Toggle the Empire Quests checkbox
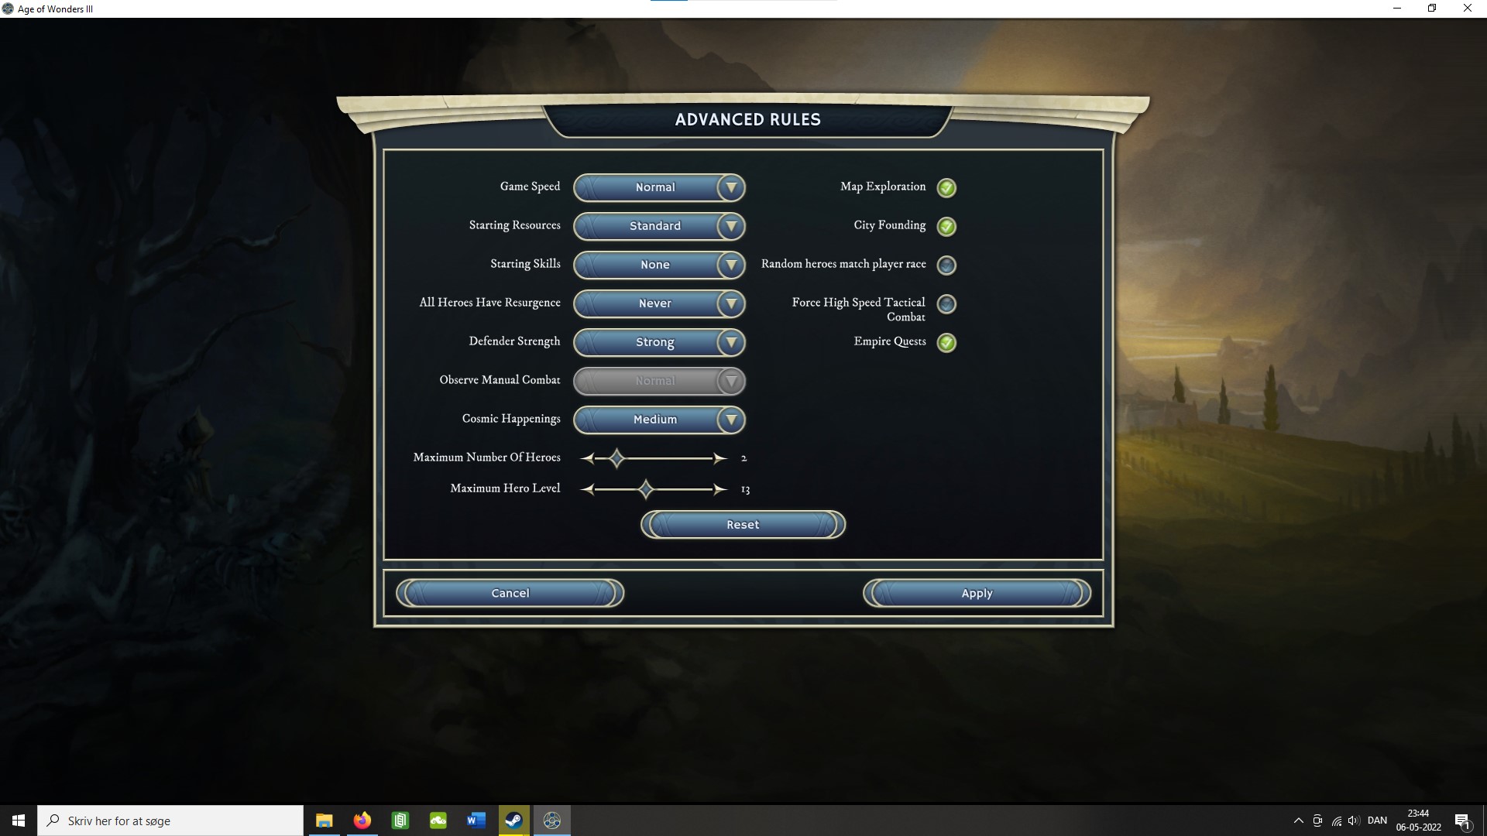 pyautogui.click(x=946, y=342)
